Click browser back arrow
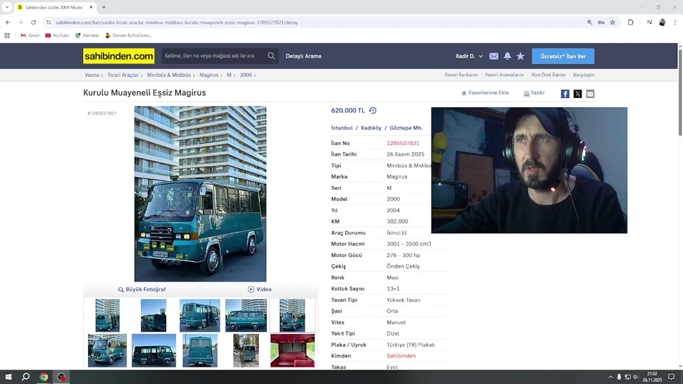 click(x=7, y=22)
